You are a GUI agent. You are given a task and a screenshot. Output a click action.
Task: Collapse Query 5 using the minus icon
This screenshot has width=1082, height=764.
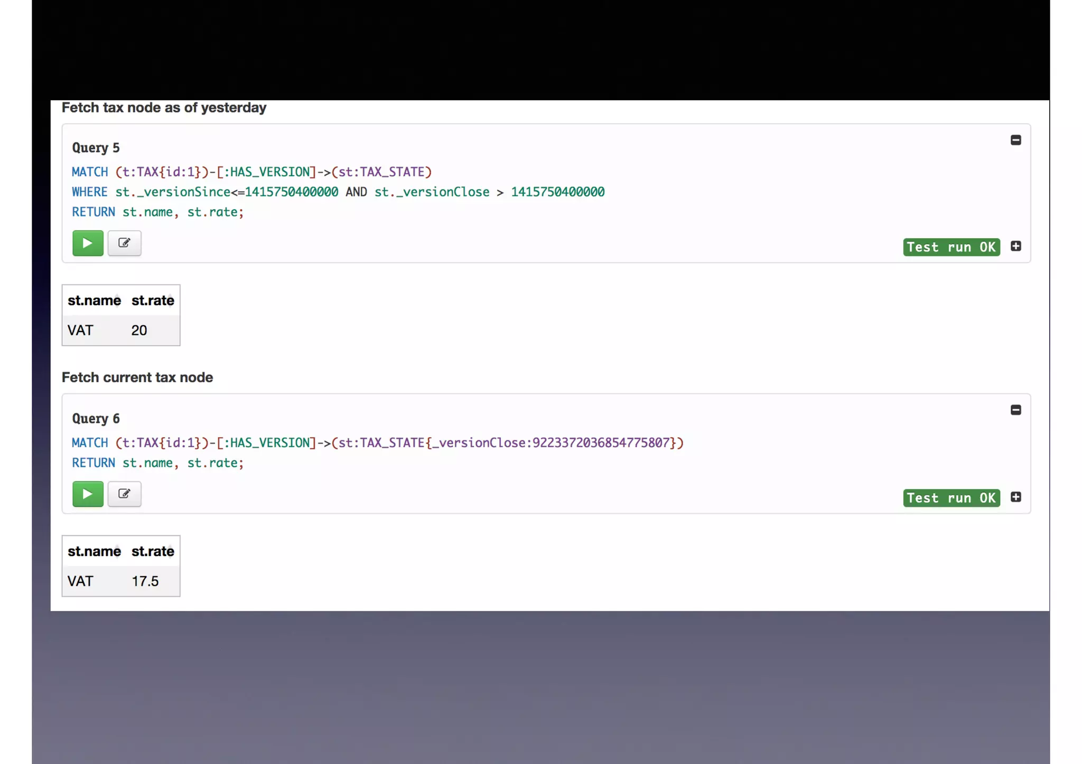click(x=1015, y=140)
